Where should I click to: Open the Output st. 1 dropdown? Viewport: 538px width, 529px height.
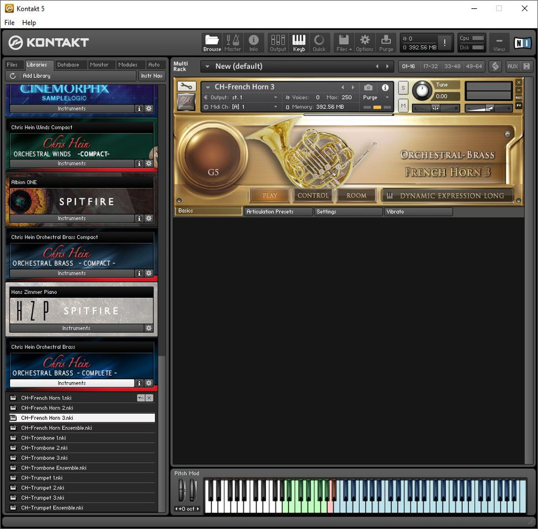click(275, 98)
